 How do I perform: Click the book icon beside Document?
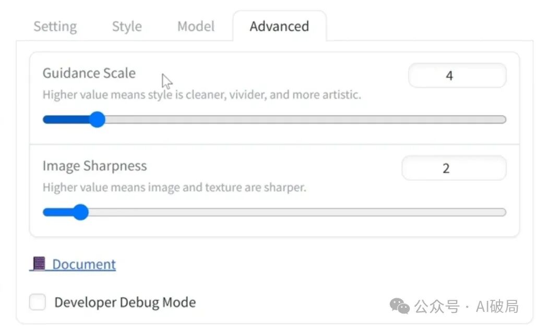pyautogui.click(x=38, y=264)
